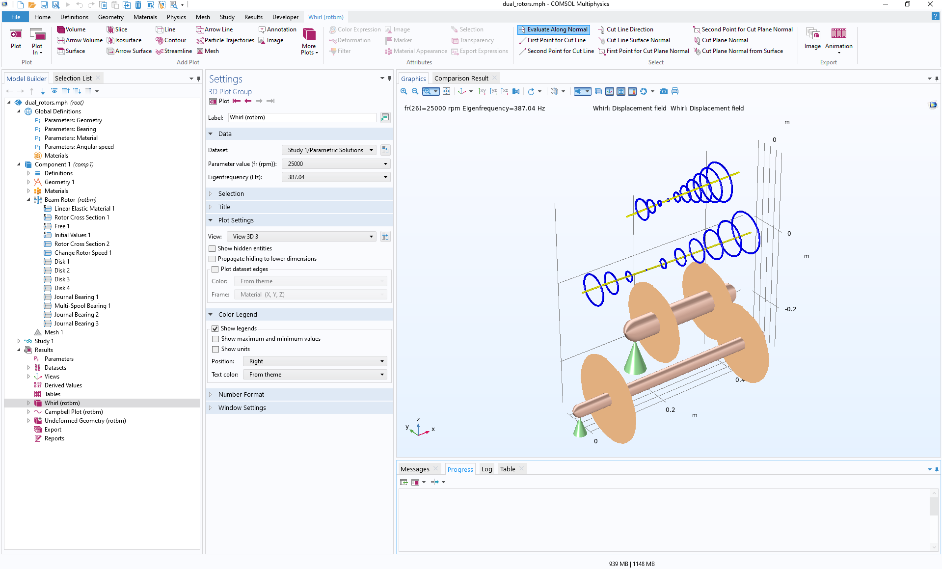Enable the Plot dataset edges checkbox
Viewport: 942px width, 569px height.
coord(215,269)
